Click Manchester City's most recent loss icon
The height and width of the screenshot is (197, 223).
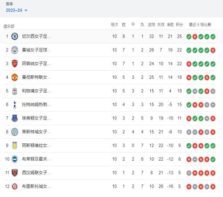point(213,50)
